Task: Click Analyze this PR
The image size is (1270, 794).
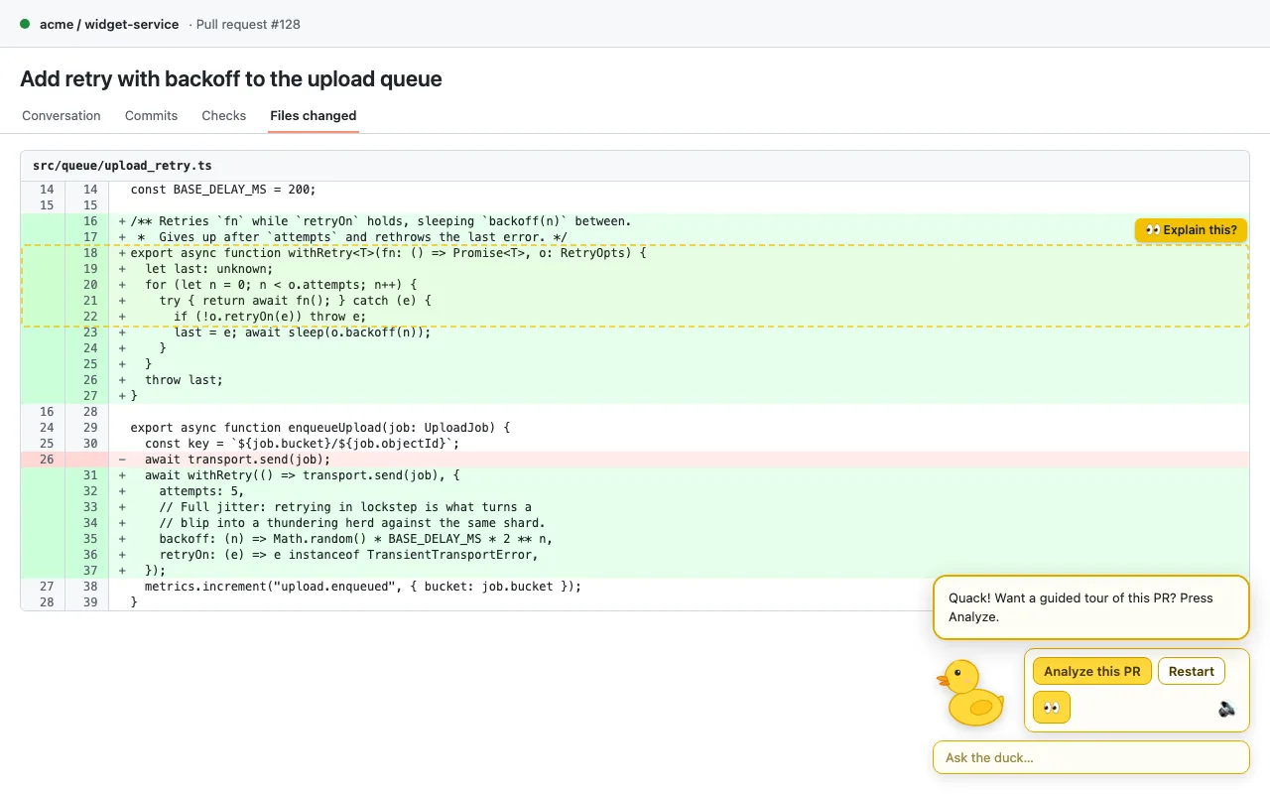Action: tap(1092, 672)
